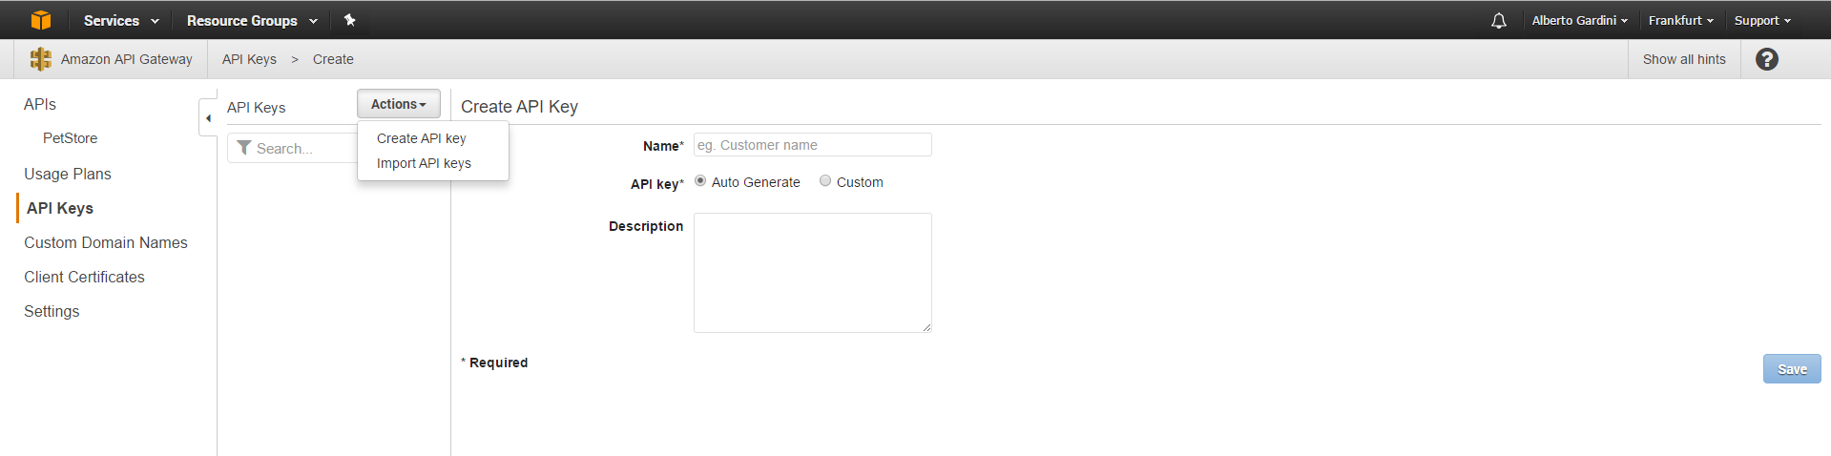
Task: Choose Create API key from Actions menu
Action: click(x=421, y=138)
